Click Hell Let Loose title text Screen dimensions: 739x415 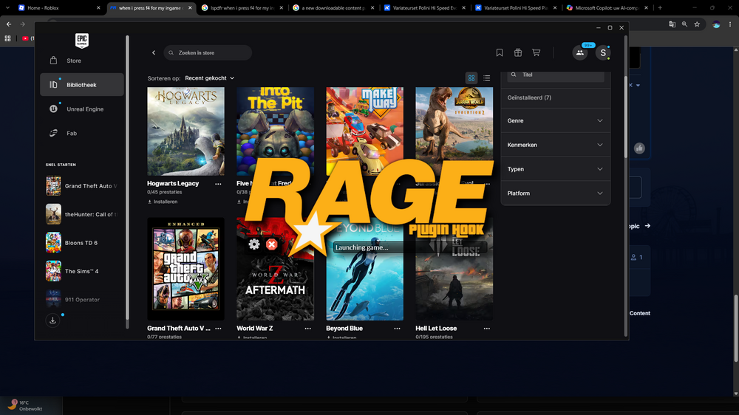pyautogui.click(x=436, y=329)
